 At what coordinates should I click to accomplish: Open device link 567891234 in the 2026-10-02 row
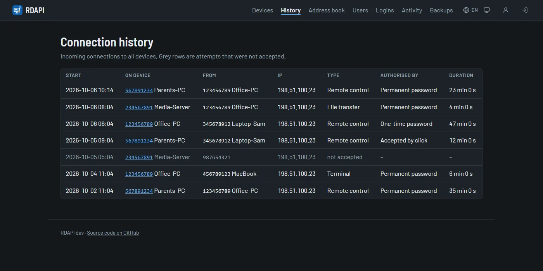coord(139,191)
